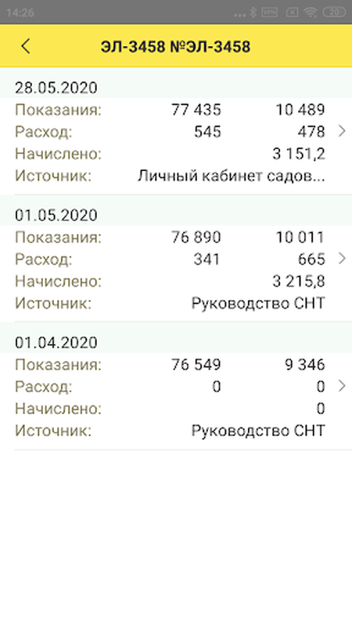Tap source 'Личный кабинет садов...' text

coord(231,176)
